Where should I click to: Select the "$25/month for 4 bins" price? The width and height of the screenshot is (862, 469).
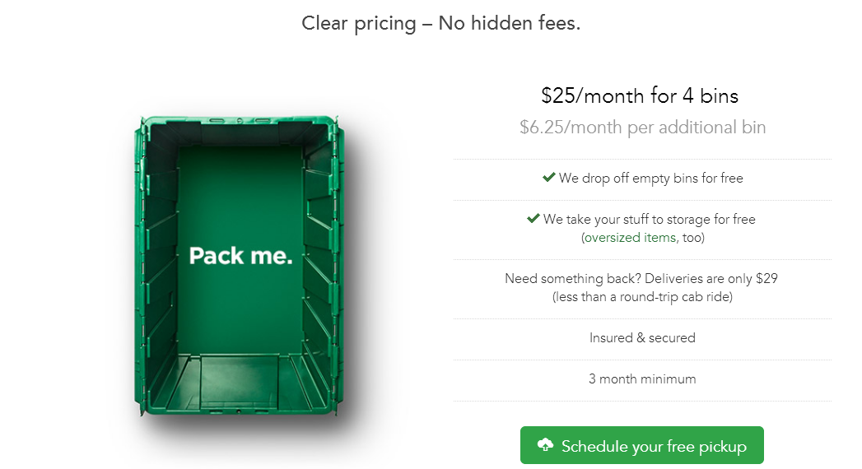[x=640, y=95]
